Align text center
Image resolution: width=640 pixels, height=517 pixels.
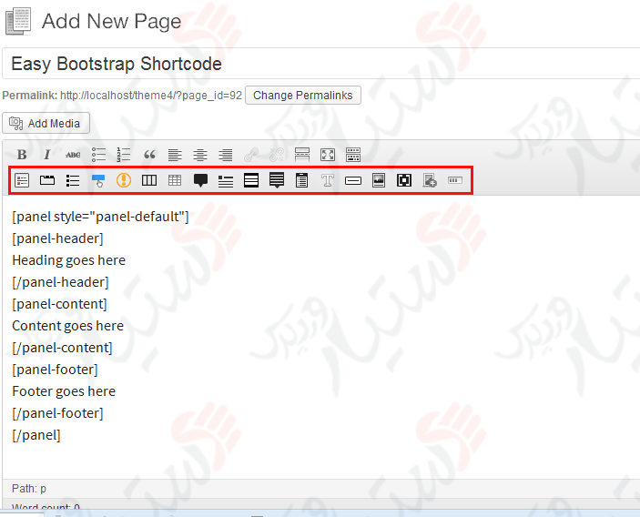200,155
